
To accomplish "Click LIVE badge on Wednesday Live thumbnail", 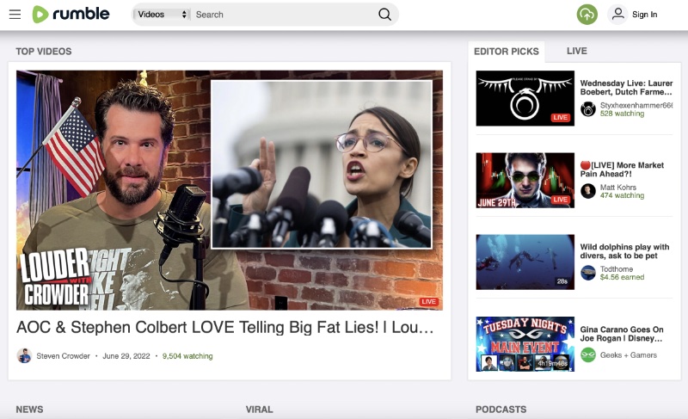I will coord(561,118).
